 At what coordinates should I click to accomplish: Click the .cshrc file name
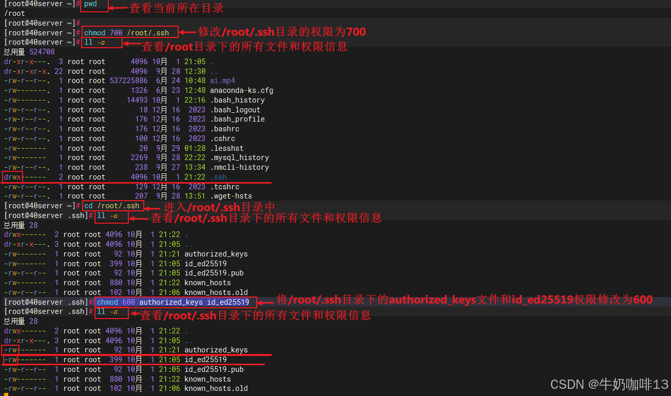[222, 138]
